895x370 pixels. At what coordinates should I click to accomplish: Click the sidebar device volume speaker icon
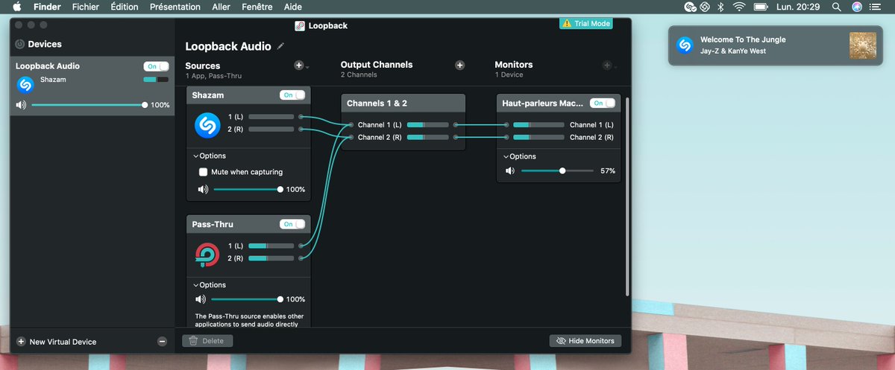coord(21,105)
